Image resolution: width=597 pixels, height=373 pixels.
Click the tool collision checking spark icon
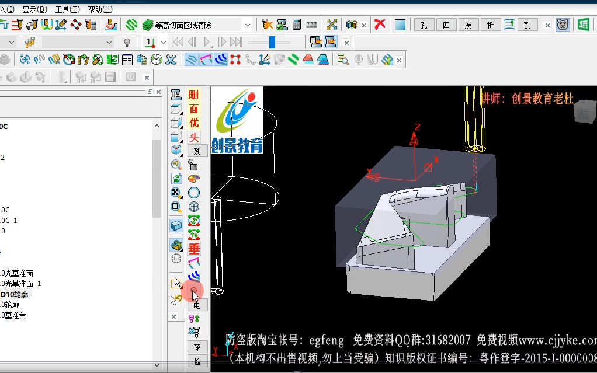click(268, 25)
